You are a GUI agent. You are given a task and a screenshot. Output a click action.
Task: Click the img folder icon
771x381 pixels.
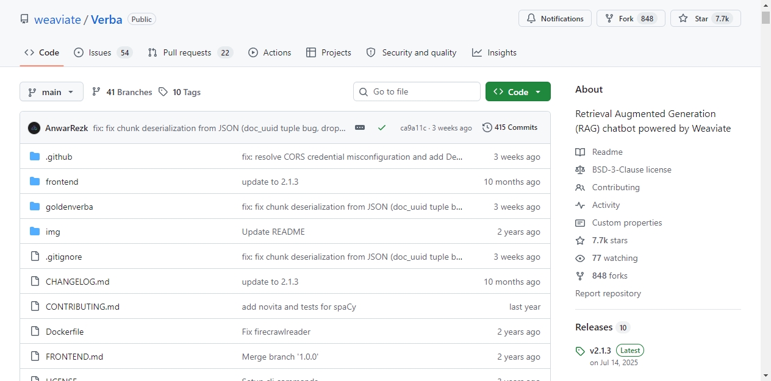click(x=35, y=232)
